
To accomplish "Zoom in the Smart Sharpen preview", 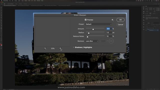I will click(60, 48).
